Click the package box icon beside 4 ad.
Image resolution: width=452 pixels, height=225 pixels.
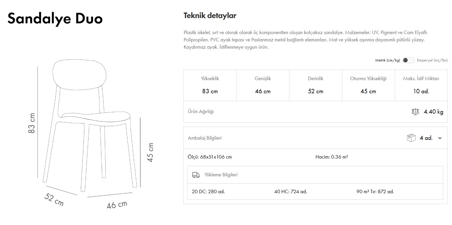(411, 138)
